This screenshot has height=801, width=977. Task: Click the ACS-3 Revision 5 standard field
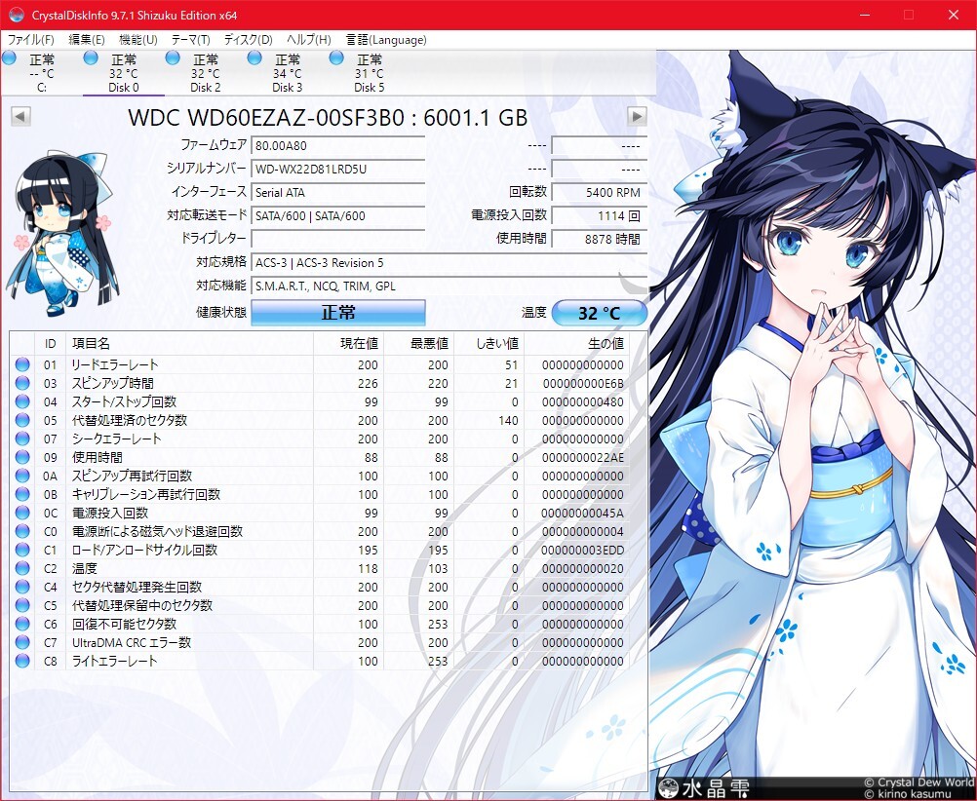449,262
